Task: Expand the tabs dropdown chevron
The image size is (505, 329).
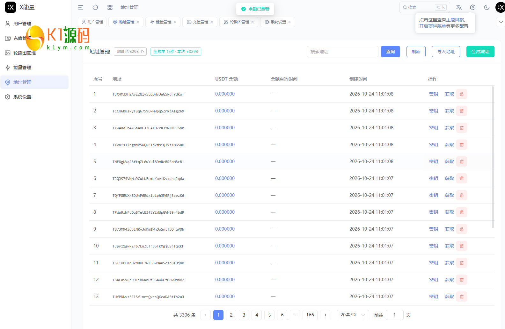Action: tap(501, 22)
